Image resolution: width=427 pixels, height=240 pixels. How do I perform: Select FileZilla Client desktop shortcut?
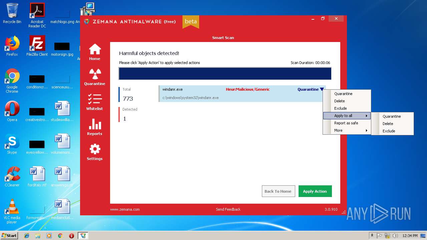(37, 46)
